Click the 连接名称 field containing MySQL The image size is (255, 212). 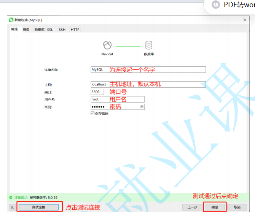[x=148, y=69]
